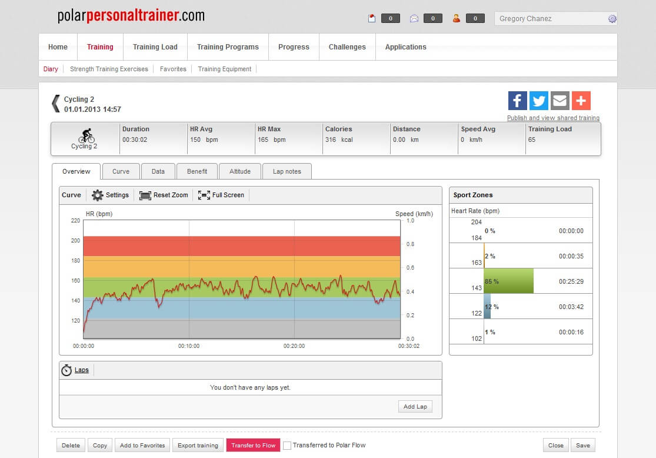The width and height of the screenshot is (656, 458).
Task: Click the back arrow beside Cycling 2
Action: click(x=56, y=104)
